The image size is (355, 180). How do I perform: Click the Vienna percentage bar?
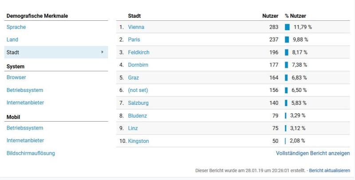287,27
